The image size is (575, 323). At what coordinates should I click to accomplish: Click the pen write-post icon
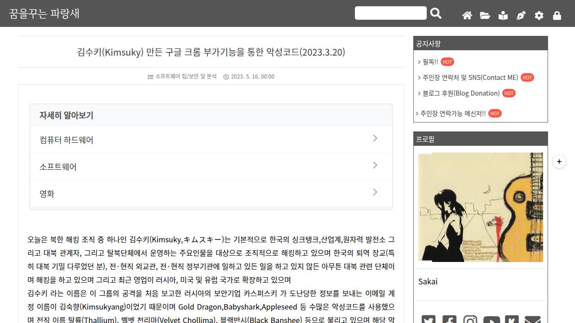521,16
